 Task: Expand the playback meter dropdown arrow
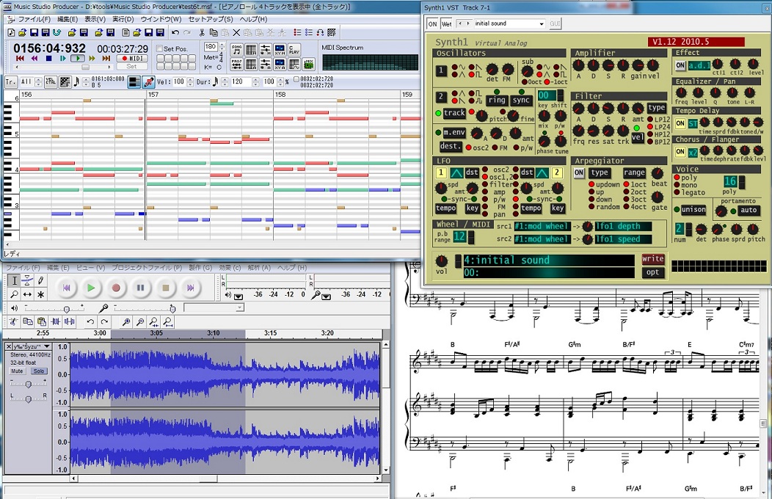(238, 296)
